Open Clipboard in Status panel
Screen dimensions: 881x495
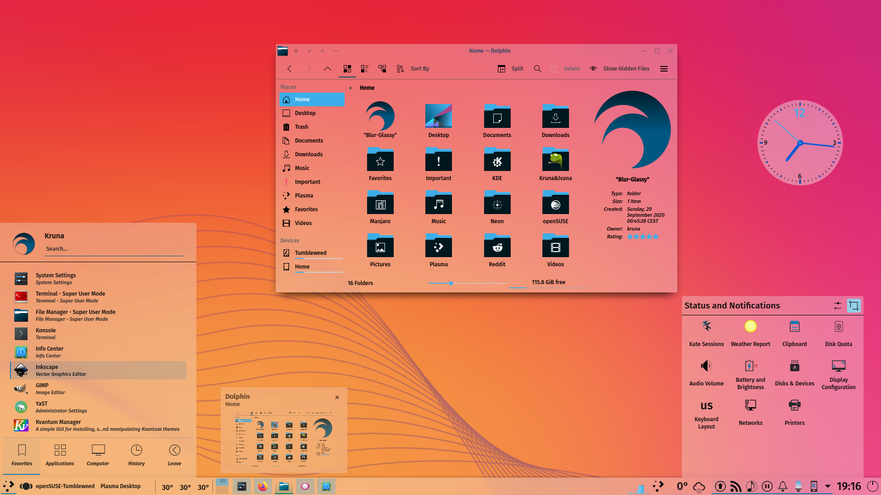(x=795, y=334)
